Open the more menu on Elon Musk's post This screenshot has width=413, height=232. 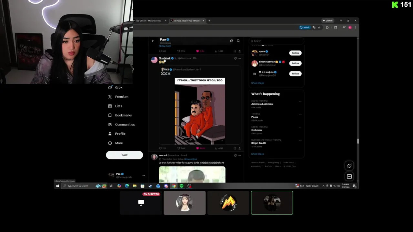(x=239, y=58)
